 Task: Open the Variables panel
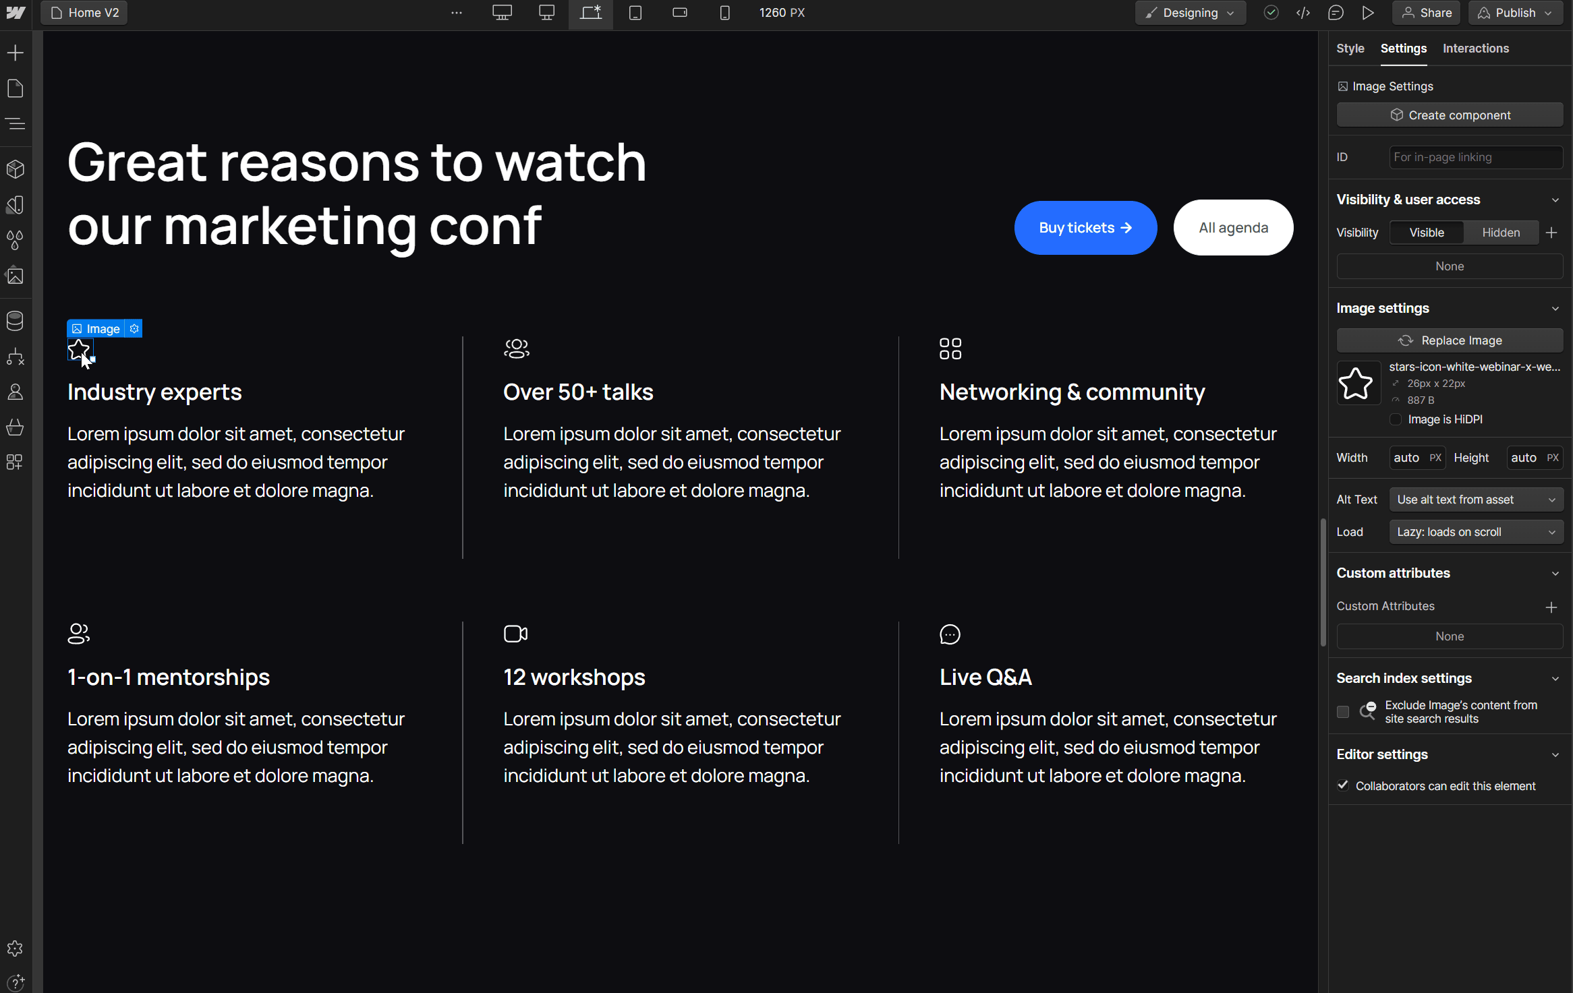(15, 205)
